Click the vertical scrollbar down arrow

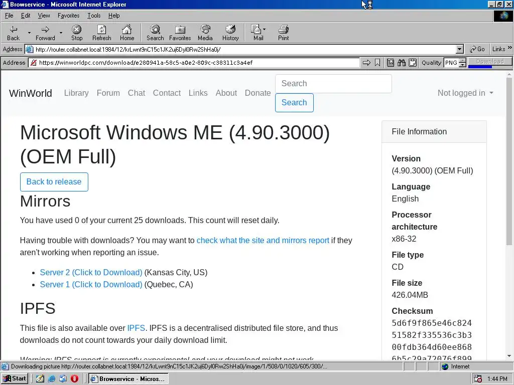tap(509, 356)
